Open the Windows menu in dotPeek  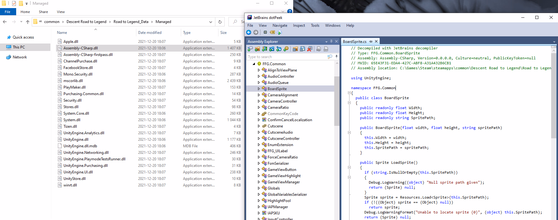333,25
